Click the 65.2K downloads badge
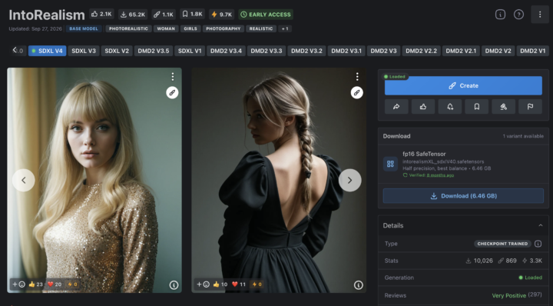Image resolution: width=553 pixels, height=306 pixels. [x=133, y=15]
